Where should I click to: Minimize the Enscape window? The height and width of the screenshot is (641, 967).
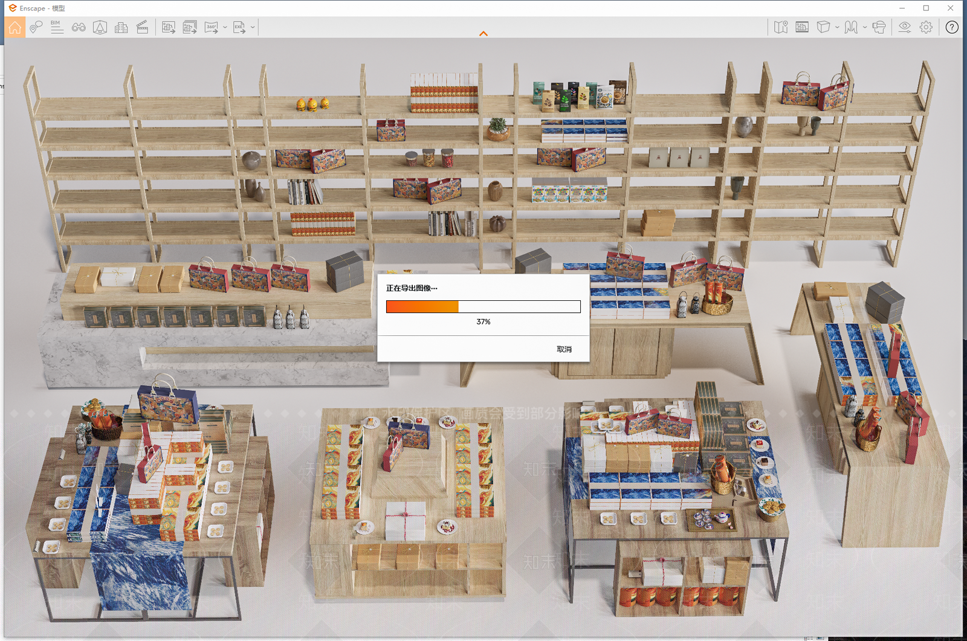coord(902,8)
